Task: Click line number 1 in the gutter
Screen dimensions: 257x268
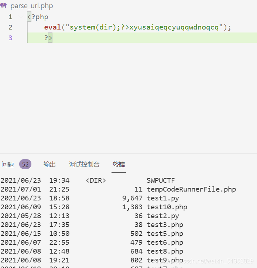Action: (10, 17)
